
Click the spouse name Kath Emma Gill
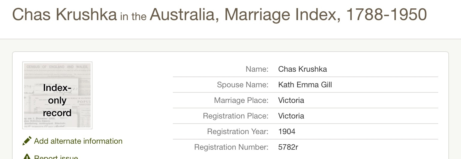(x=305, y=85)
